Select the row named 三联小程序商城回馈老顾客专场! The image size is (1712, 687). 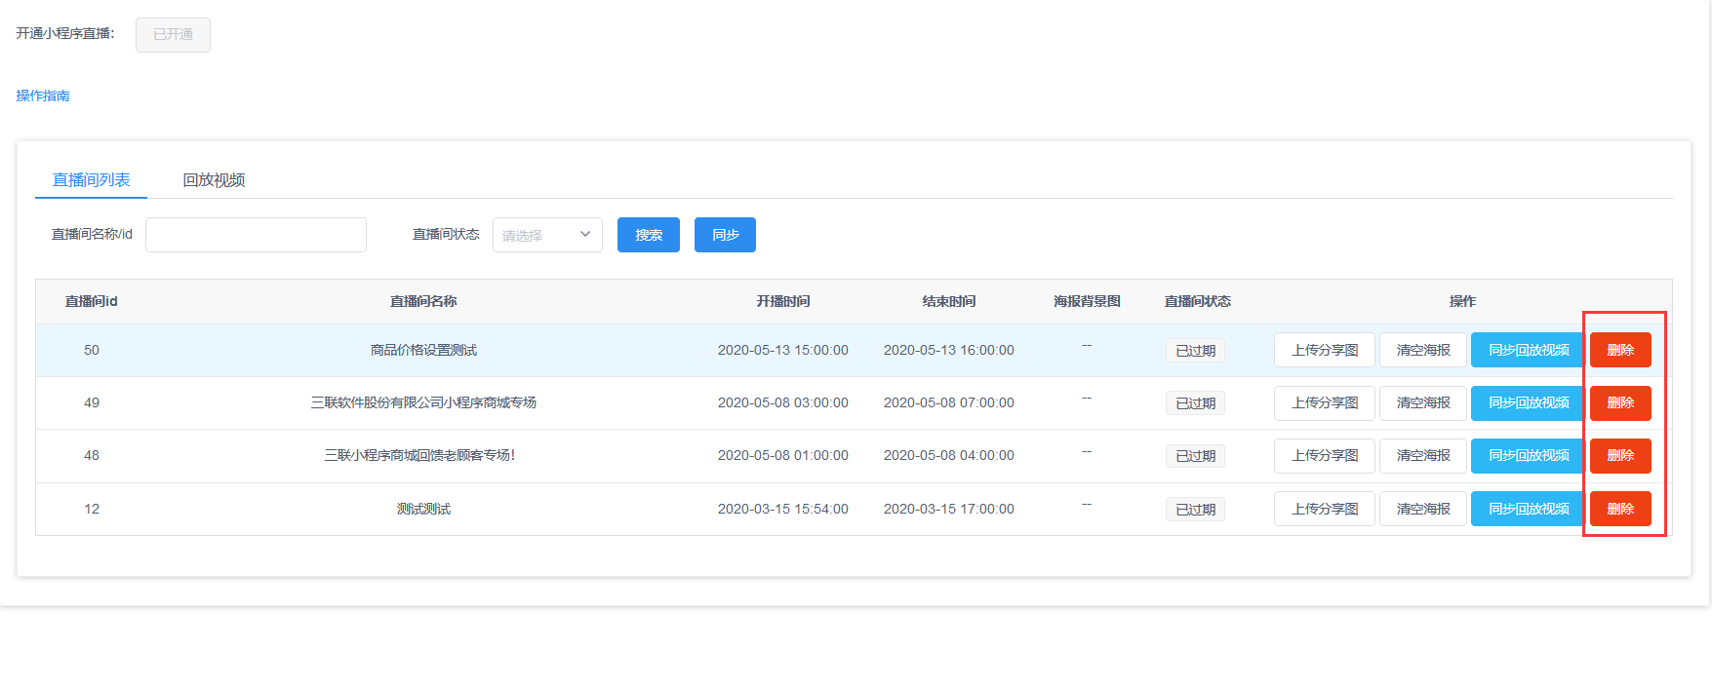click(419, 455)
